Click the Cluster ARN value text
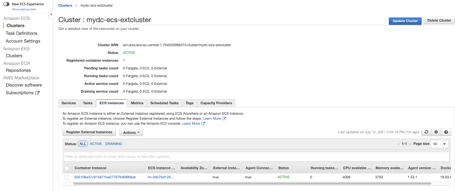 pos(177,45)
